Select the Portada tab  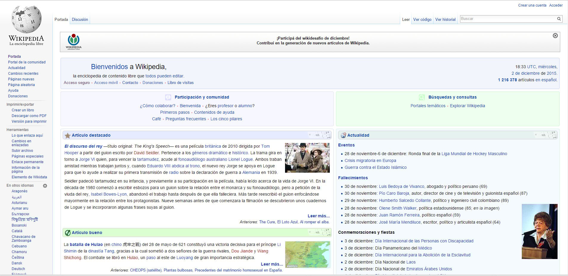coord(61,19)
